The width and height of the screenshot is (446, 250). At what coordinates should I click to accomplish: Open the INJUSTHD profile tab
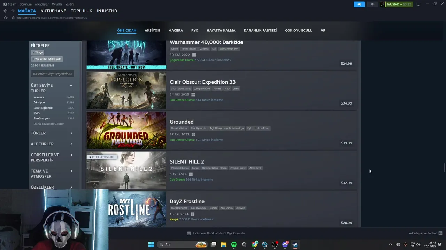tap(107, 11)
